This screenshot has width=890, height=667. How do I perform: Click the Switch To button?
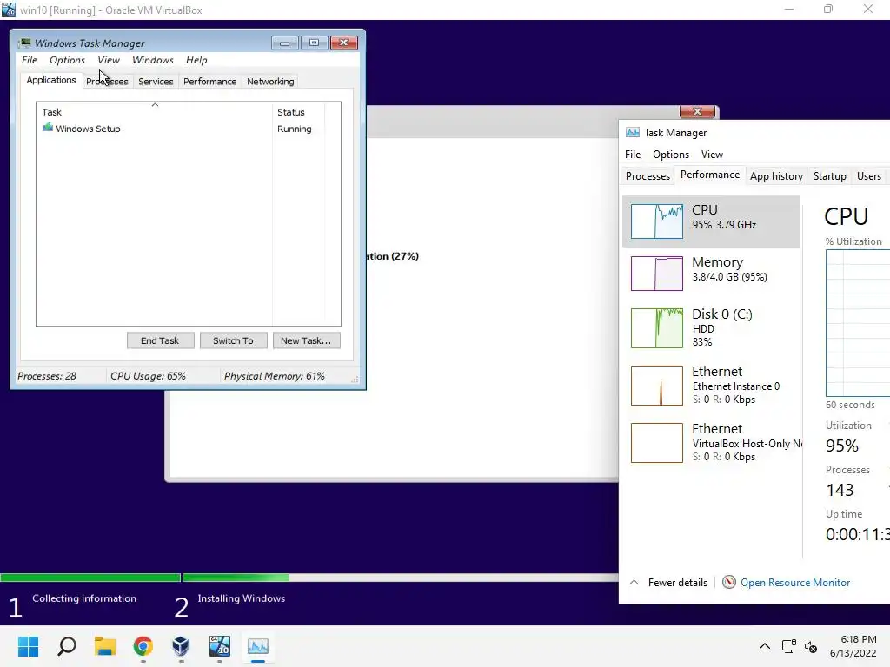point(233,340)
